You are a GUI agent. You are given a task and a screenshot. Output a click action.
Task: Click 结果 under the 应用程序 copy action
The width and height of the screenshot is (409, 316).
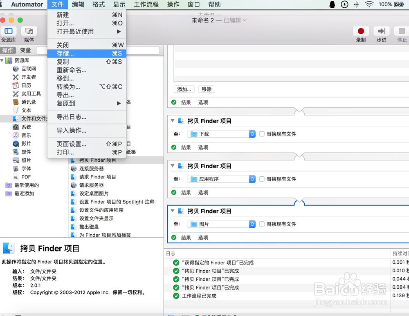(x=186, y=193)
